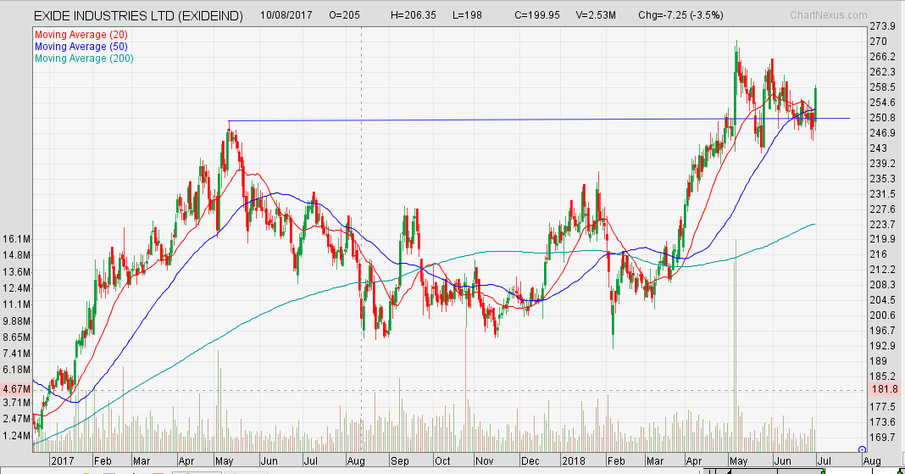
Task: Select the Moving Average (20) legend label
Action: [x=81, y=35]
